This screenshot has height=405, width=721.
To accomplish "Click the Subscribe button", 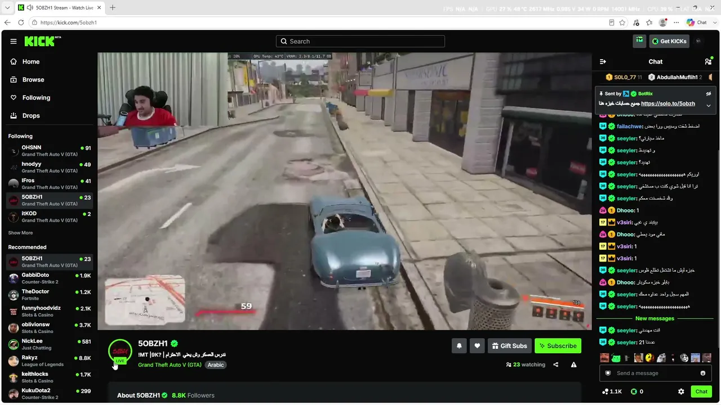I will tap(558, 346).
